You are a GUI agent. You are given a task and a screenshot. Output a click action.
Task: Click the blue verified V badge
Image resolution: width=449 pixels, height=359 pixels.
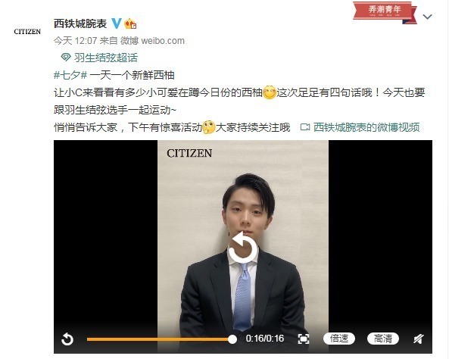pyautogui.click(x=117, y=23)
